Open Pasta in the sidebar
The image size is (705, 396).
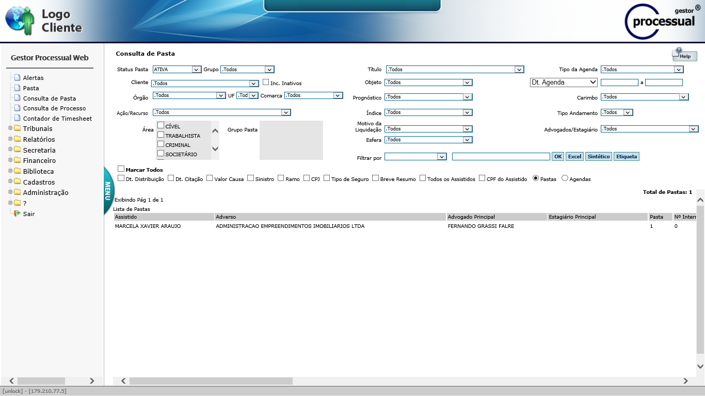(31, 88)
